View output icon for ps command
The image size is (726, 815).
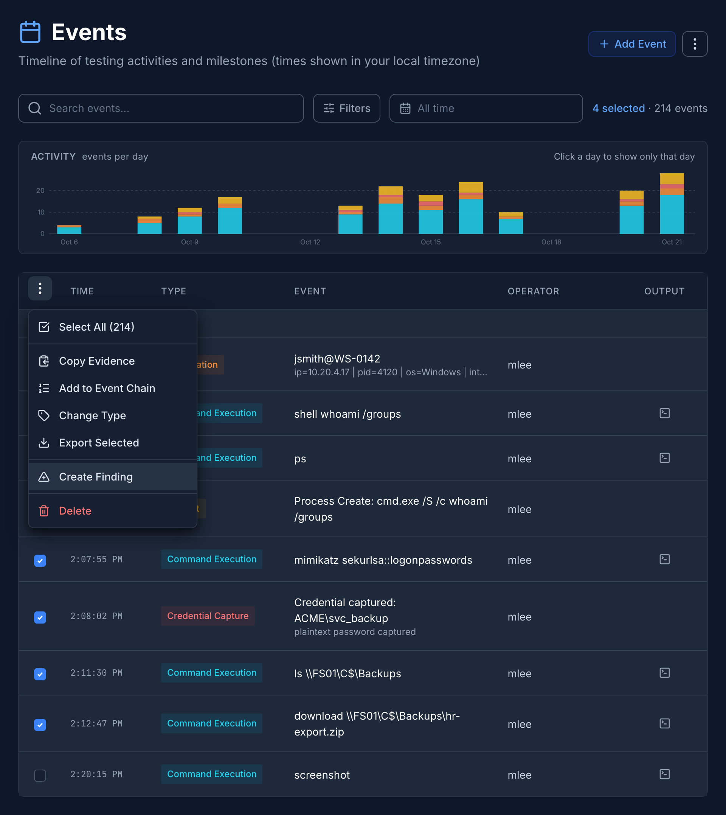point(664,458)
